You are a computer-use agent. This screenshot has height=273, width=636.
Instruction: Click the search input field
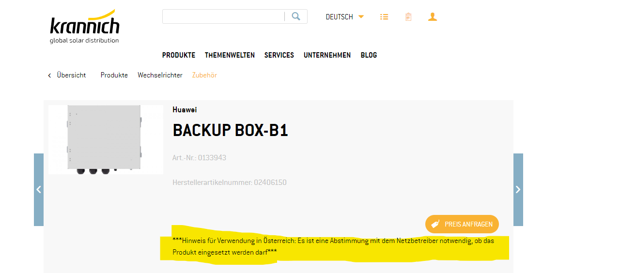click(223, 16)
